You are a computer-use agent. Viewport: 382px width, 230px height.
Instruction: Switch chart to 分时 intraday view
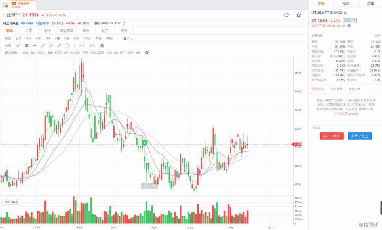tap(18, 39)
